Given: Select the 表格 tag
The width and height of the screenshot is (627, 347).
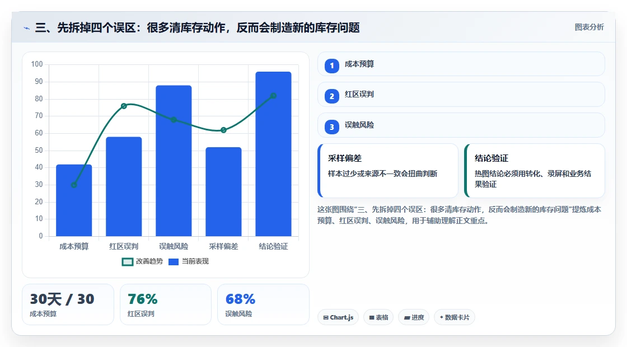Looking at the screenshot, I should click(378, 317).
